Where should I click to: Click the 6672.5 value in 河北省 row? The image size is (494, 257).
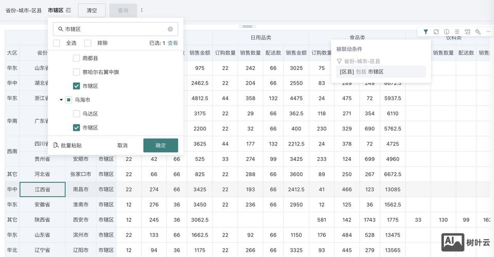click(393, 174)
